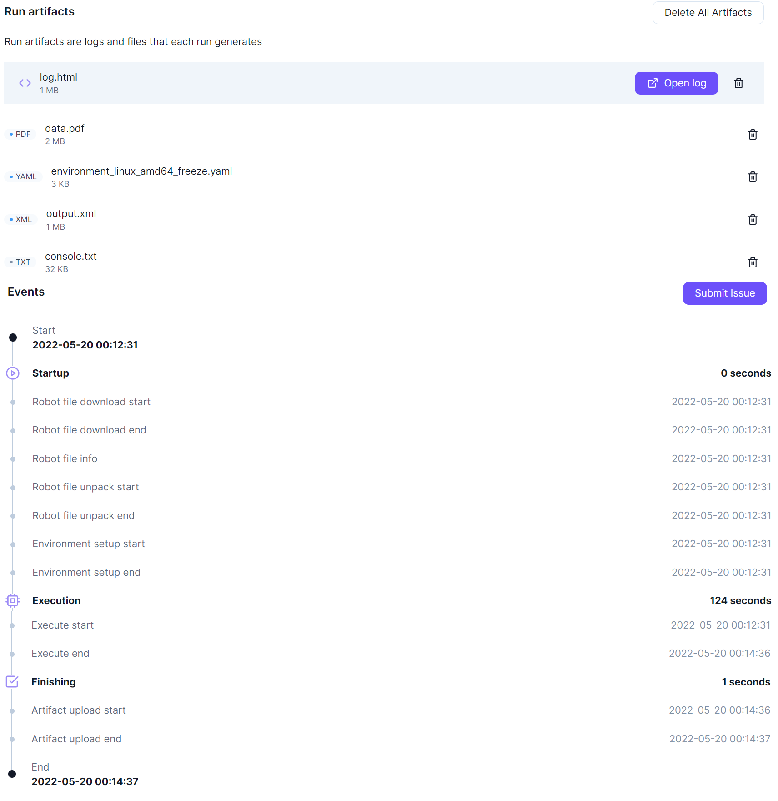778x801 pixels.
Task: Click Delete All Artifacts button
Action: (708, 13)
